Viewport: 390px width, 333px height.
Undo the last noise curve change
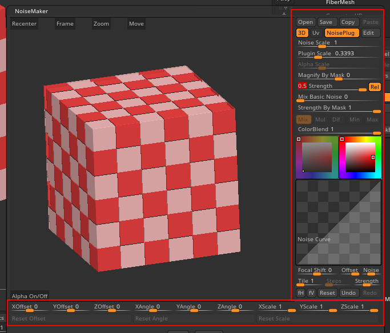click(x=348, y=293)
